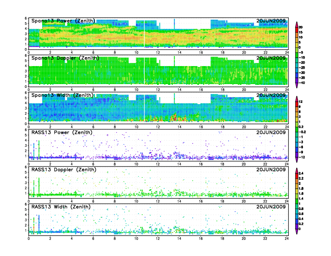Click the hour 6 tick under Spano13 Width plot
The image size is (331, 256).
click(x=93, y=127)
